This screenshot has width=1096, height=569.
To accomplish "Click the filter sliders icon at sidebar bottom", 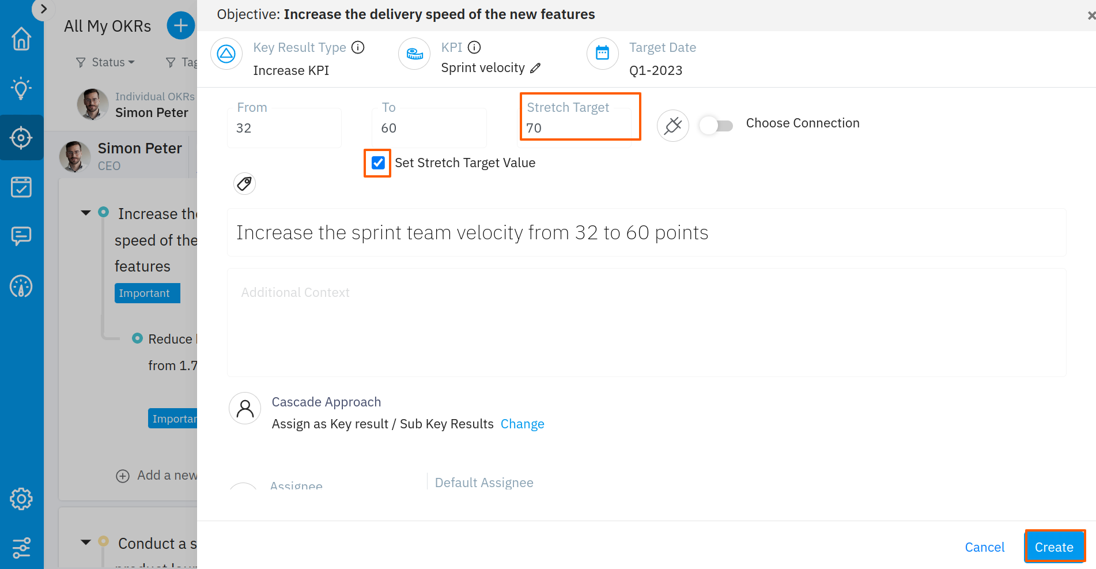I will pos(21,547).
